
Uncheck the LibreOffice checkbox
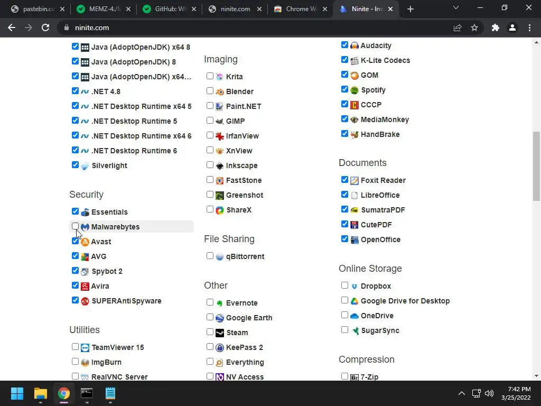(344, 195)
